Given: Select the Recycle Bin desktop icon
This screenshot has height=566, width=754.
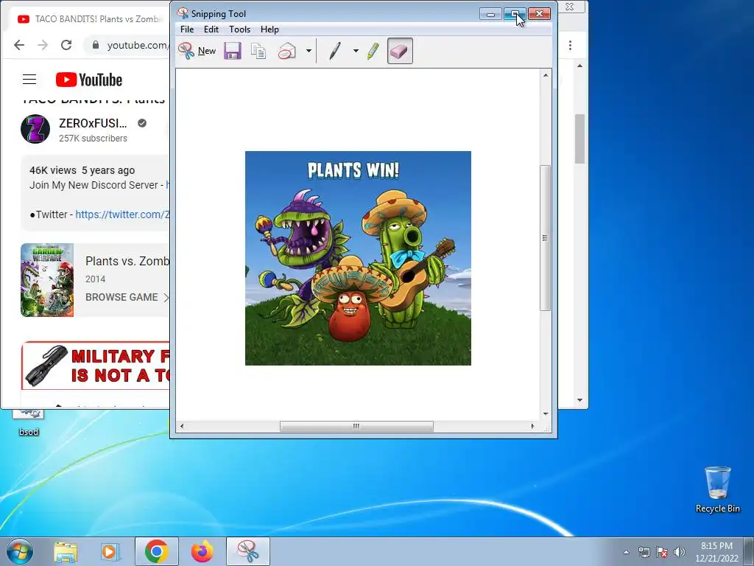Looking at the screenshot, I should 717,489.
